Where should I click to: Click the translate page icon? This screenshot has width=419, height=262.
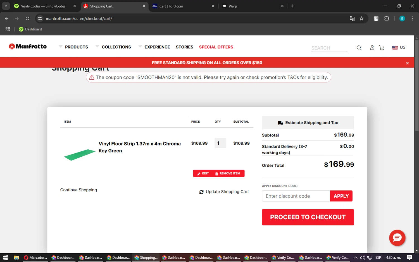(x=352, y=18)
